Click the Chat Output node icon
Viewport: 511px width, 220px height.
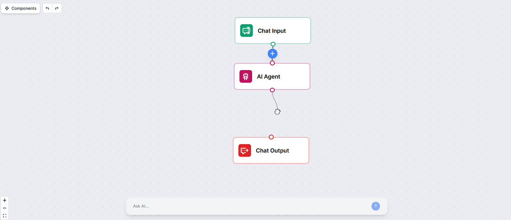tap(244, 150)
